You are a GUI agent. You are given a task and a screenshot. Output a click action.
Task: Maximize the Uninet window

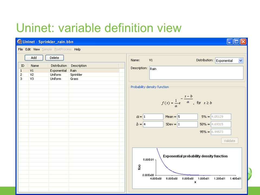tap(236, 42)
